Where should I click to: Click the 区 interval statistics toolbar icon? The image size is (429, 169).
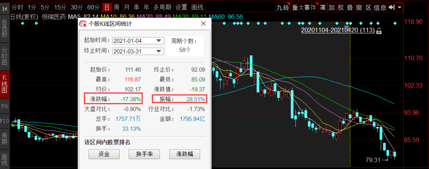(368, 7)
